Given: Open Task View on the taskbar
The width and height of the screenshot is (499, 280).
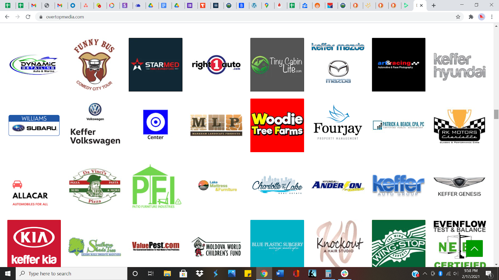Looking at the screenshot, I should (151, 273).
